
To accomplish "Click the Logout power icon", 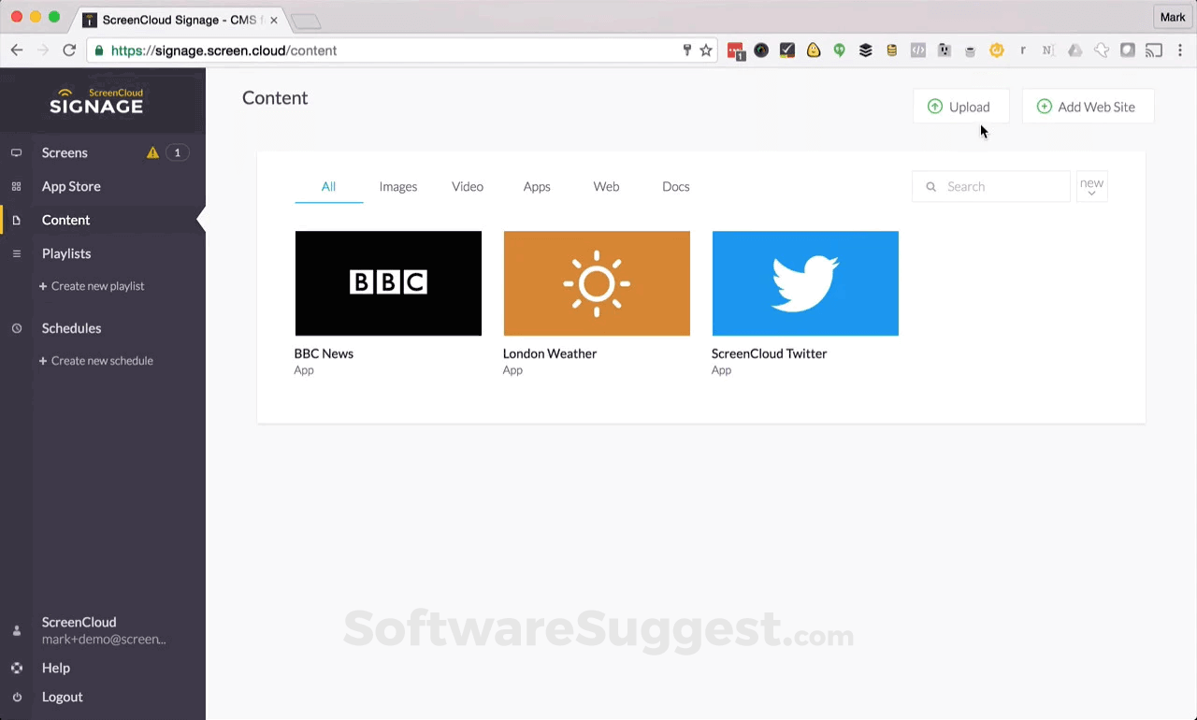I will click(x=16, y=697).
